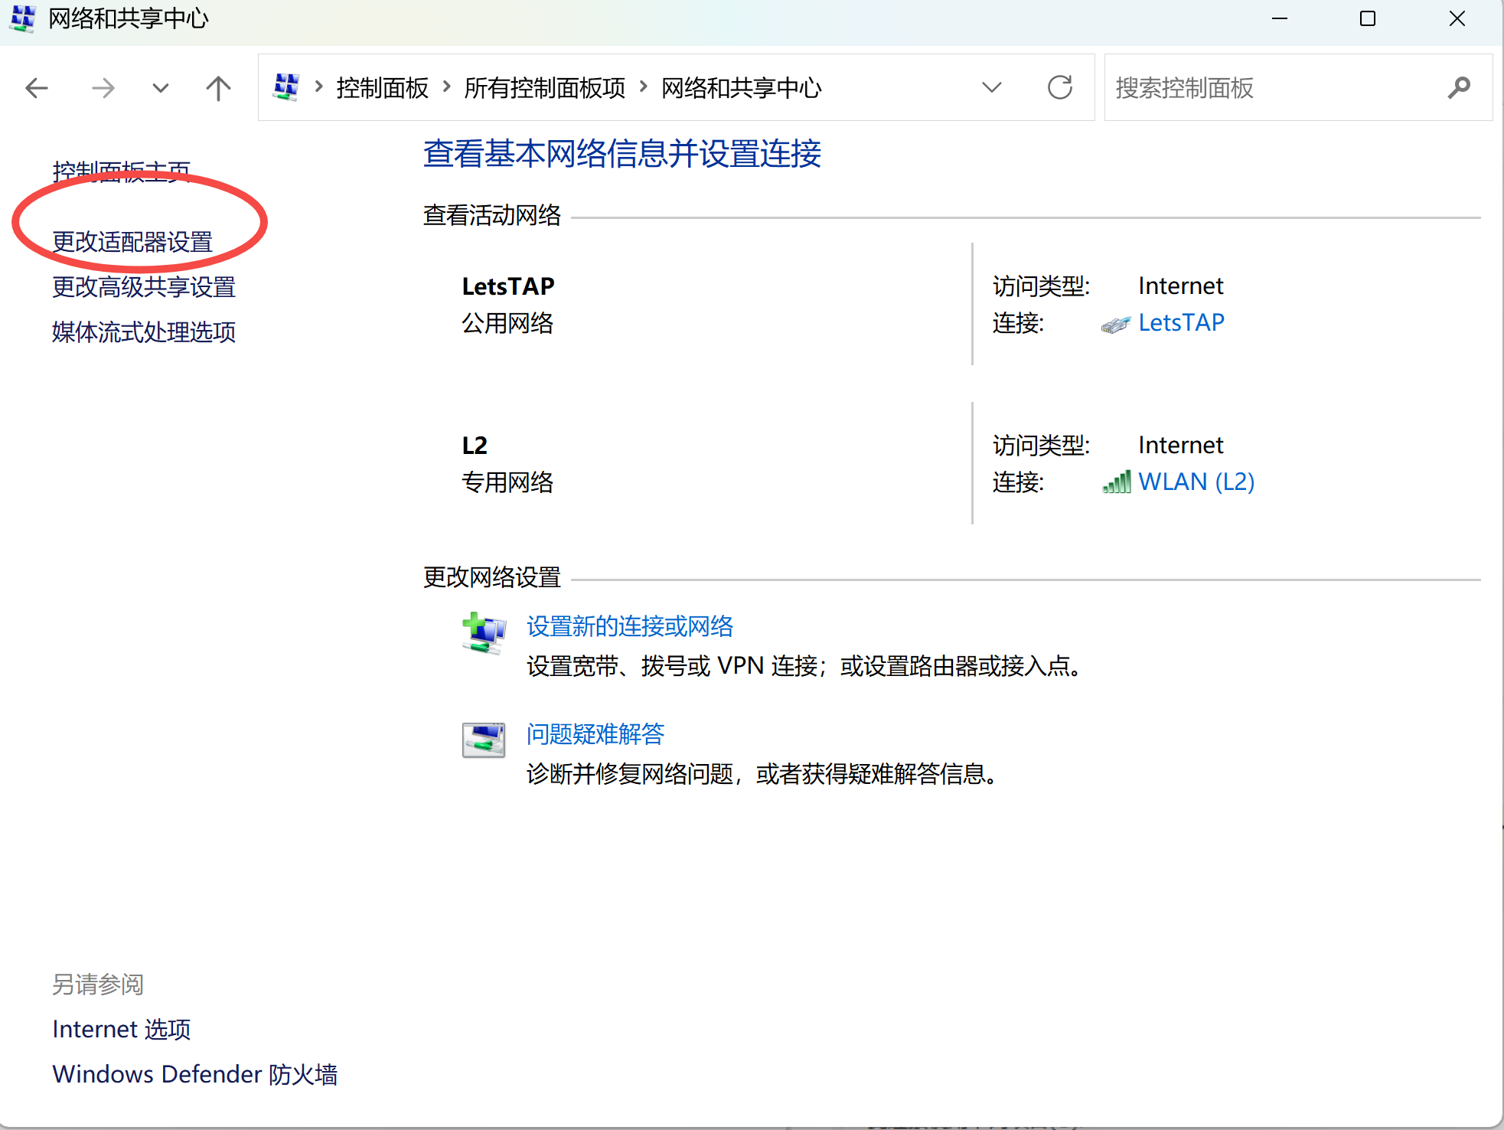The height and width of the screenshot is (1130, 1504).
Task: Open Windows Defender 防火墙 link
Action: [x=194, y=1074]
